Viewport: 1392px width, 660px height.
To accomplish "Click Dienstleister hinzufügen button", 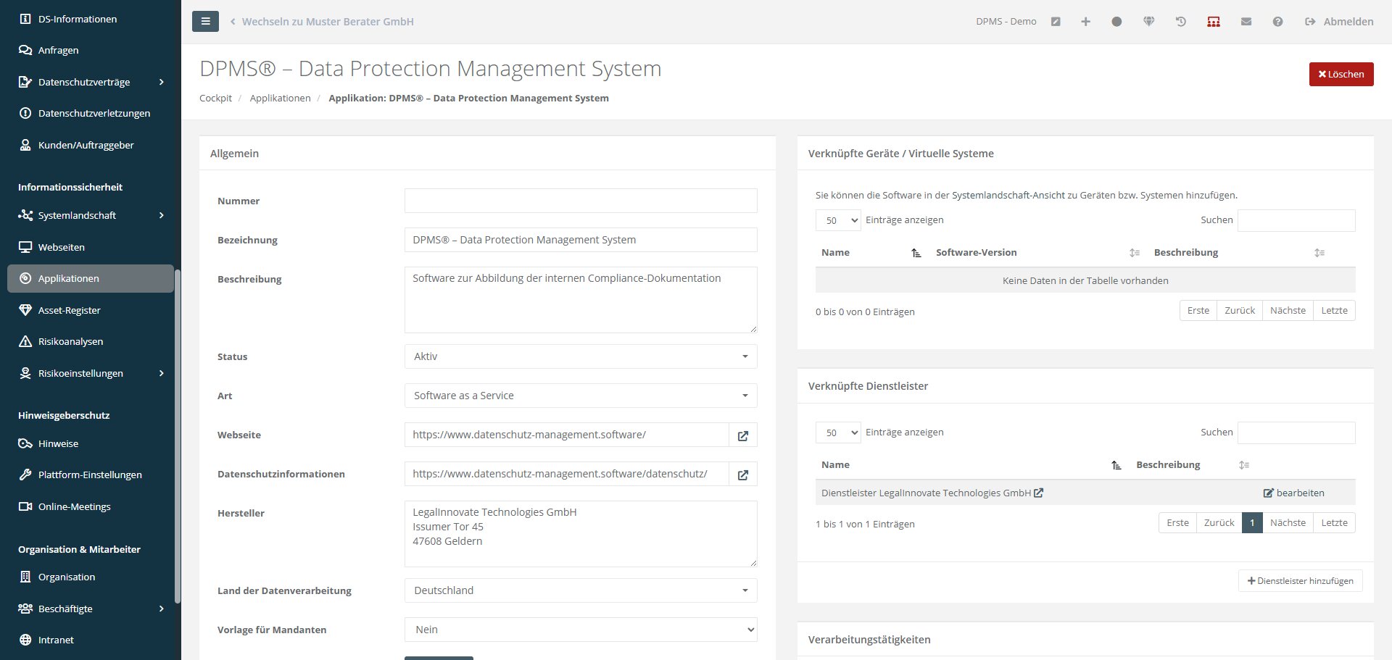I will tap(1300, 581).
